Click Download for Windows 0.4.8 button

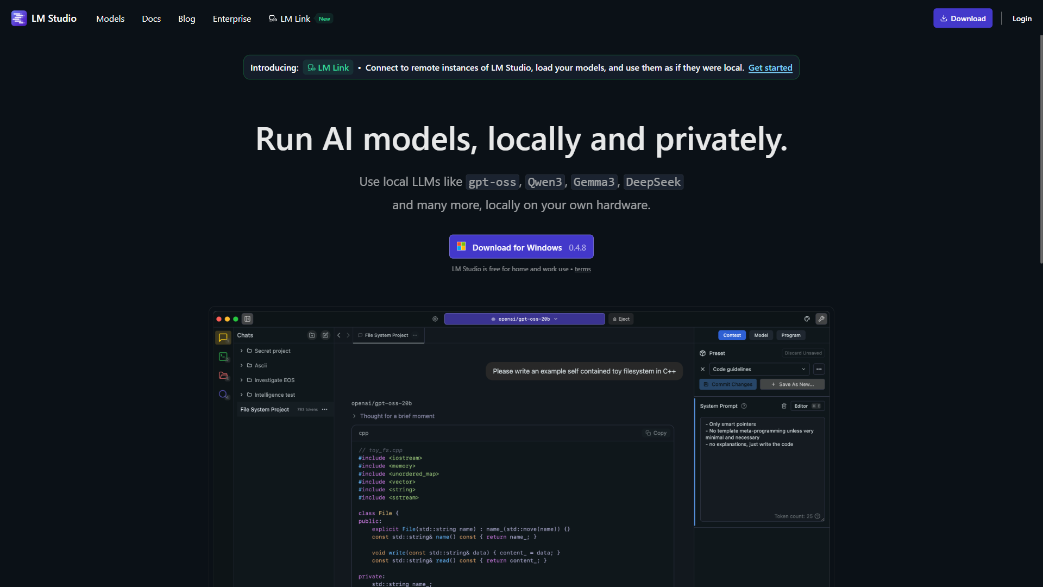(521, 247)
